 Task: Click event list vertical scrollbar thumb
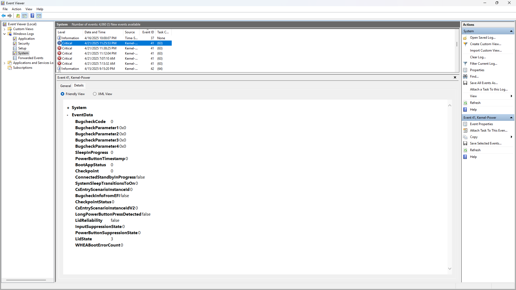pyautogui.click(x=457, y=44)
